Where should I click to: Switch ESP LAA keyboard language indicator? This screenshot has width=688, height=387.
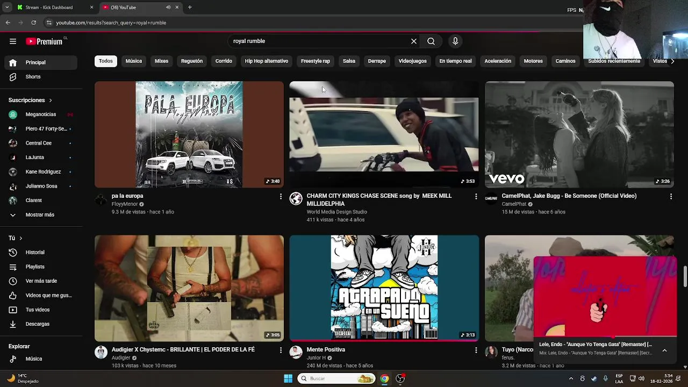pyautogui.click(x=619, y=378)
